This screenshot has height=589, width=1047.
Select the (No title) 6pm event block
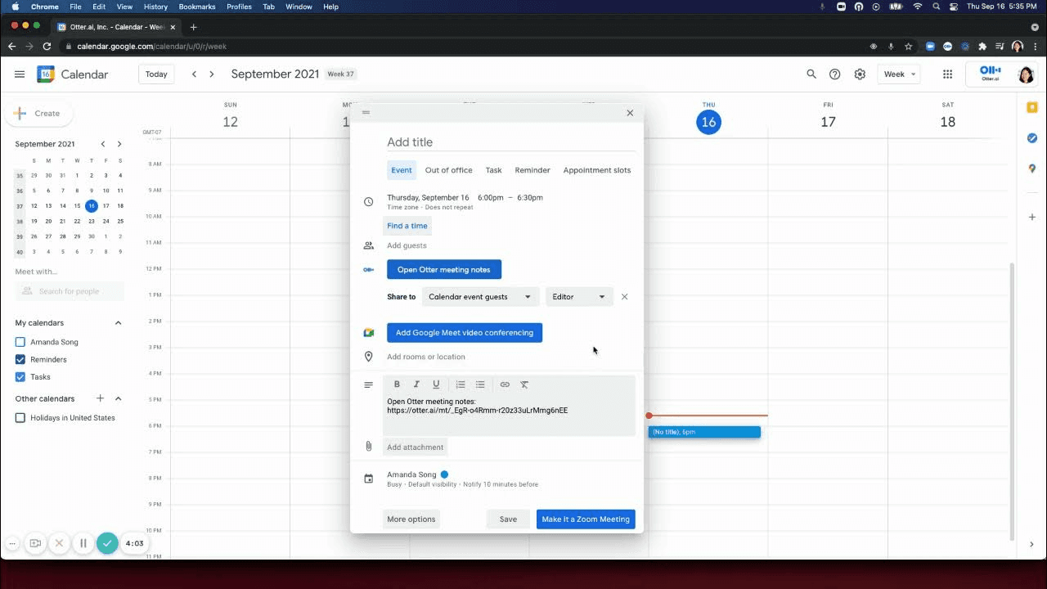(704, 432)
